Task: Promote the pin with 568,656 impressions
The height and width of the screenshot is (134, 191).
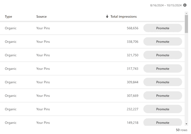Action: tap(163, 28)
